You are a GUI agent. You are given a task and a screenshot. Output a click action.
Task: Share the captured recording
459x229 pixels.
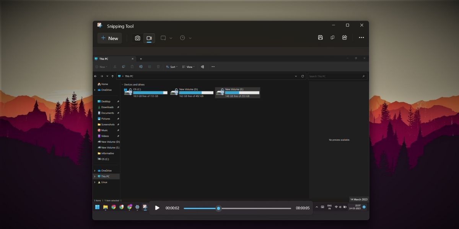tap(345, 37)
